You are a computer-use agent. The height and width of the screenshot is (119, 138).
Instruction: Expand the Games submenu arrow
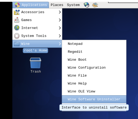point(60,20)
